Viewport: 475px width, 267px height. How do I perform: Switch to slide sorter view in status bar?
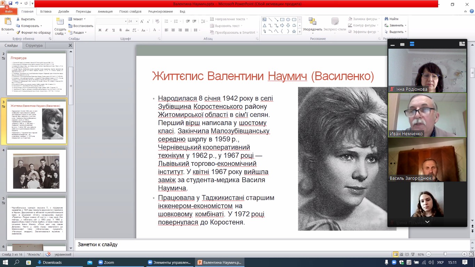click(401, 254)
